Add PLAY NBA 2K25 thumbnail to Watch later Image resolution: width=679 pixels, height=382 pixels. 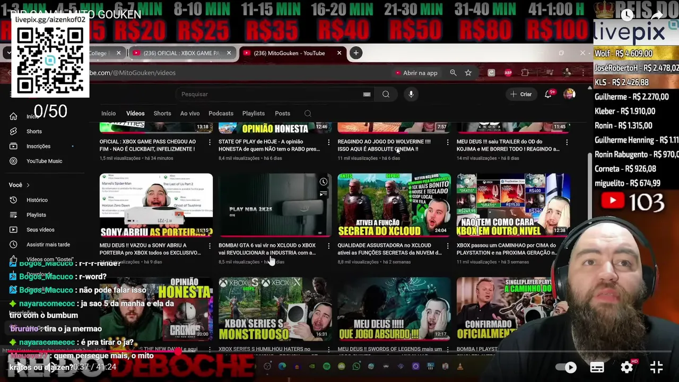click(323, 182)
